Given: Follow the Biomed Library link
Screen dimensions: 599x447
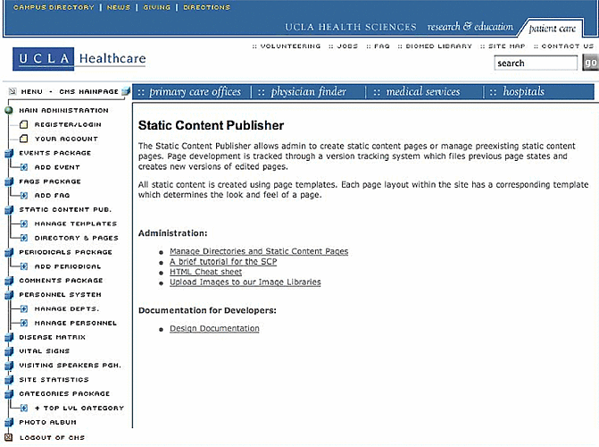Looking at the screenshot, I should coord(438,46).
